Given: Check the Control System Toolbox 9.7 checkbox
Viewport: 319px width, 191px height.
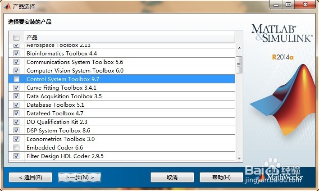Looking at the screenshot, I should click(x=16, y=79).
